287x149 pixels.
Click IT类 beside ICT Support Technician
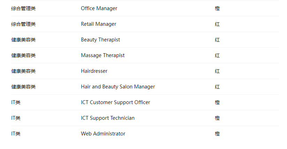pyautogui.click(x=16, y=118)
